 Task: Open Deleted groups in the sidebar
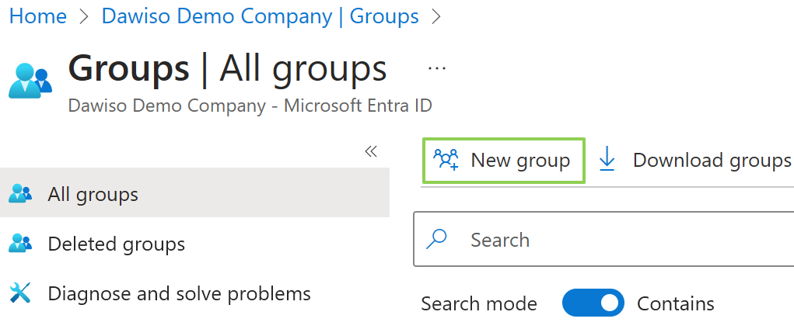click(194, 244)
